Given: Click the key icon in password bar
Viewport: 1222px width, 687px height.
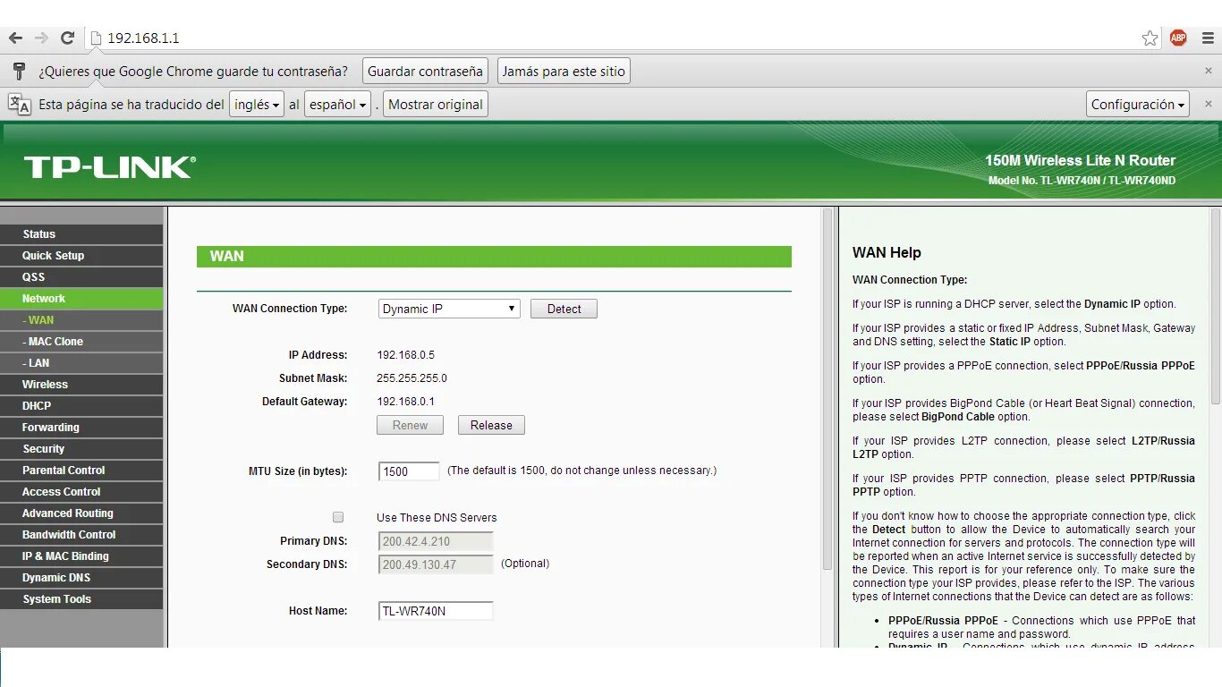Looking at the screenshot, I should coord(20,72).
